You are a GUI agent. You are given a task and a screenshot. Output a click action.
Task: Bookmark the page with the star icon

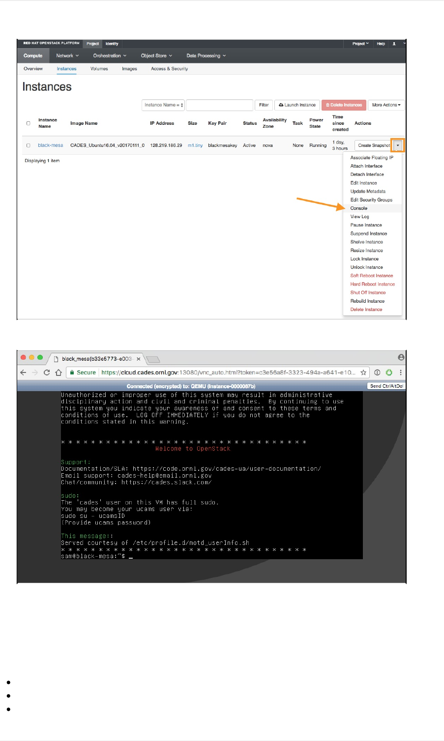363,372
